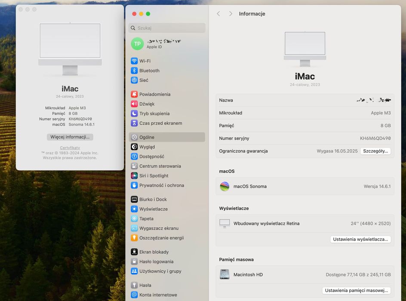Click the macOS Sonoma logo icon
This screenshot has height=301, width=406.
(x=225, y=186)
